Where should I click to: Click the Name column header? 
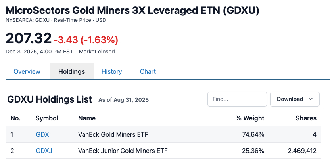[87, 118]
